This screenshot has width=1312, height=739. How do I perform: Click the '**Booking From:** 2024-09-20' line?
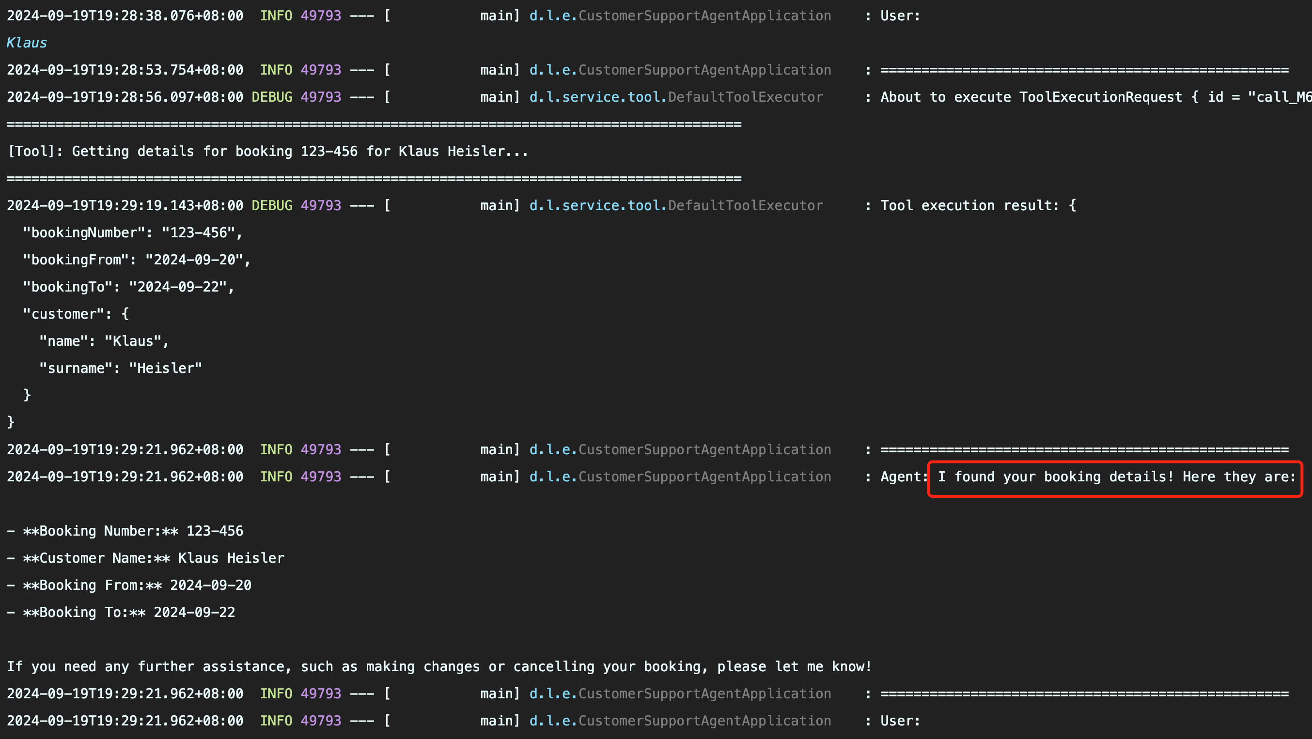pos(129,585)
